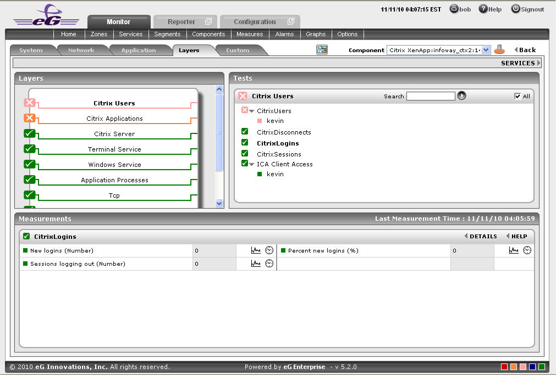The width and height of the screenshot is (556, 375).
Task: Open graph for New logins measure
Action: 256,250
